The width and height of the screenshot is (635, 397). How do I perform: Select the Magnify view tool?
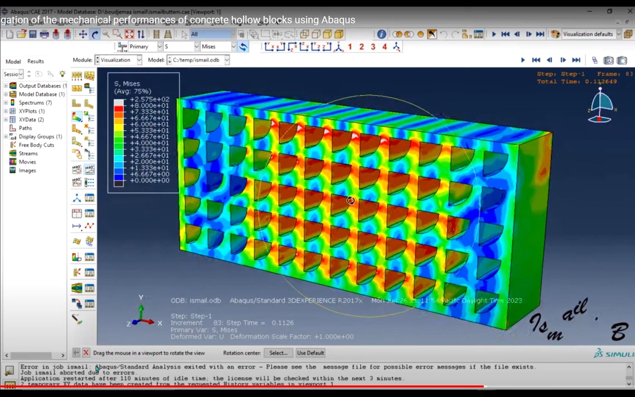coord(106,35)
